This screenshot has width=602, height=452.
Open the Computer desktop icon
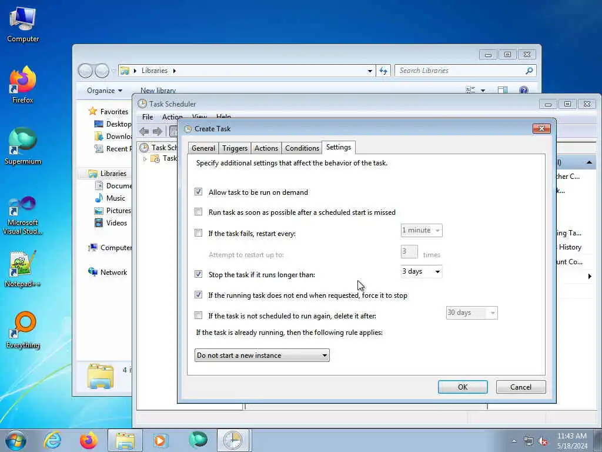tap(23, 25)
